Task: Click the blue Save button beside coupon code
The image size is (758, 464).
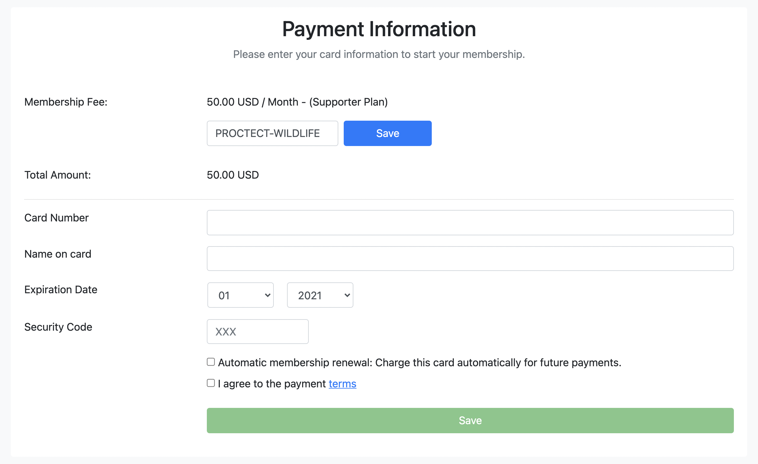Action: 387,133
